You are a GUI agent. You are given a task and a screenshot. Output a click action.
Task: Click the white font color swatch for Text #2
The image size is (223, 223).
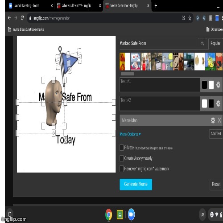click(204, 103)
